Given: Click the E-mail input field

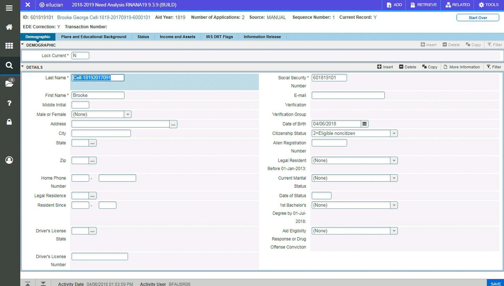Looking at the screenshot, I should (x=348, y=95).
